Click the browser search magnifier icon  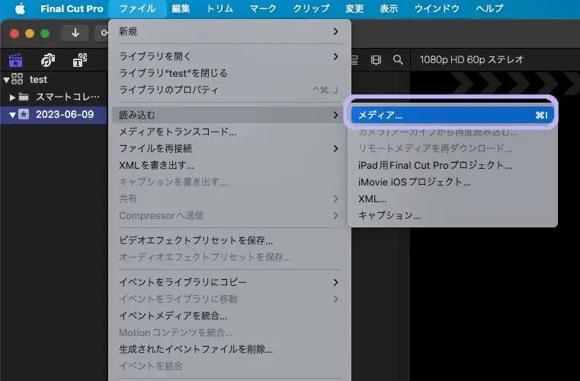pos(398,60)
